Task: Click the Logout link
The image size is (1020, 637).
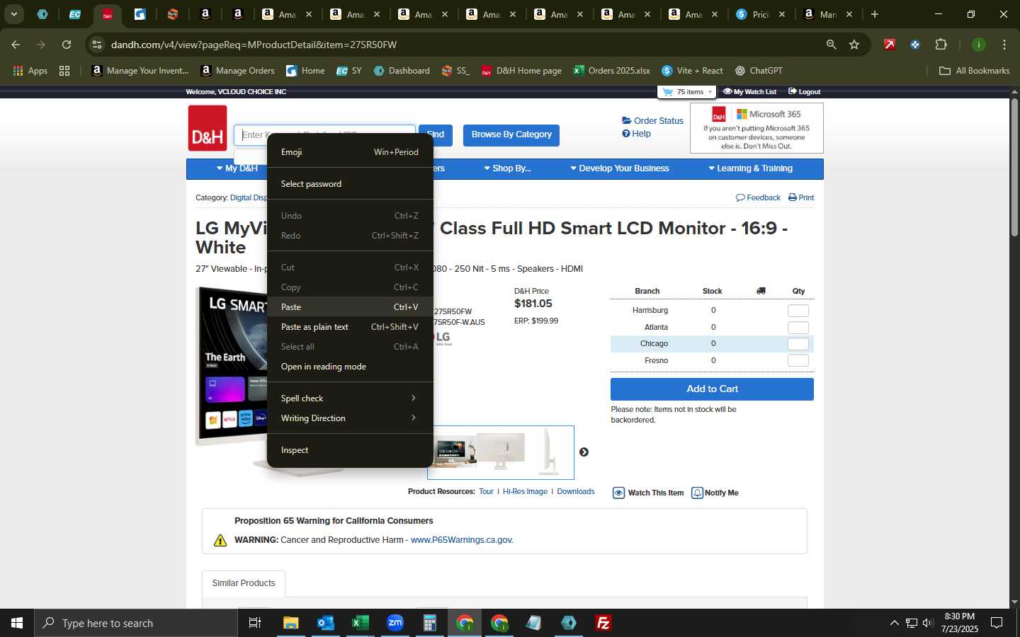Action: (804, 92)
